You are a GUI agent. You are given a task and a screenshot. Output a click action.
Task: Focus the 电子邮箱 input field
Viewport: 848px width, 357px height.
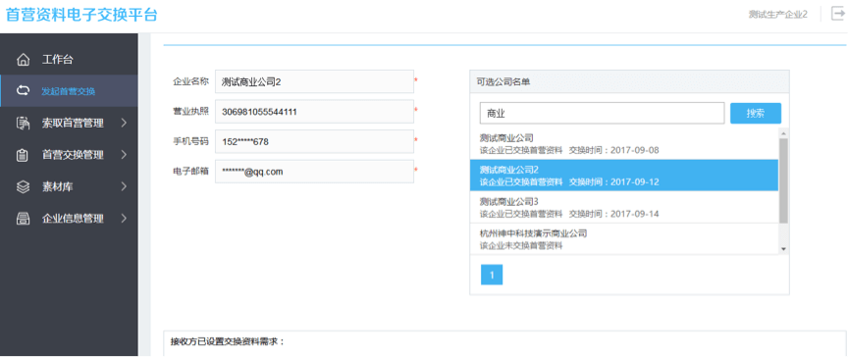pos(314,172)
